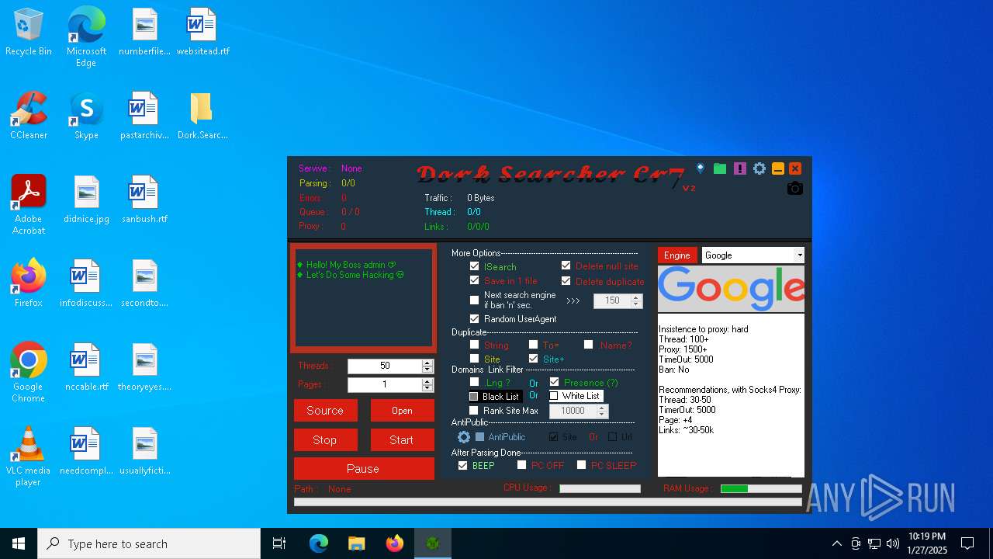Select sanbush.rtf file on desktop

[144, 200]
